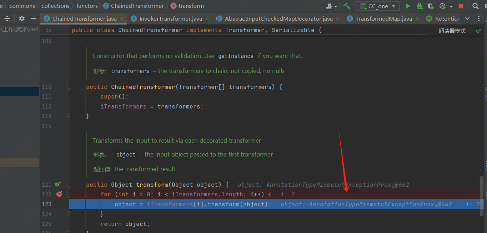Screen dimensions: 487x233
Task: Click line number 110 in the gutter
Action: 47,87
